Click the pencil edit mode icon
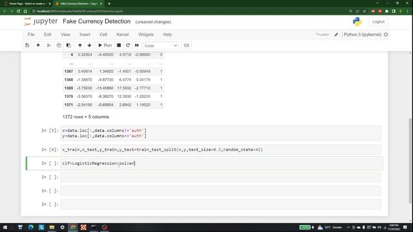413x232 pixels. (336, 34)
